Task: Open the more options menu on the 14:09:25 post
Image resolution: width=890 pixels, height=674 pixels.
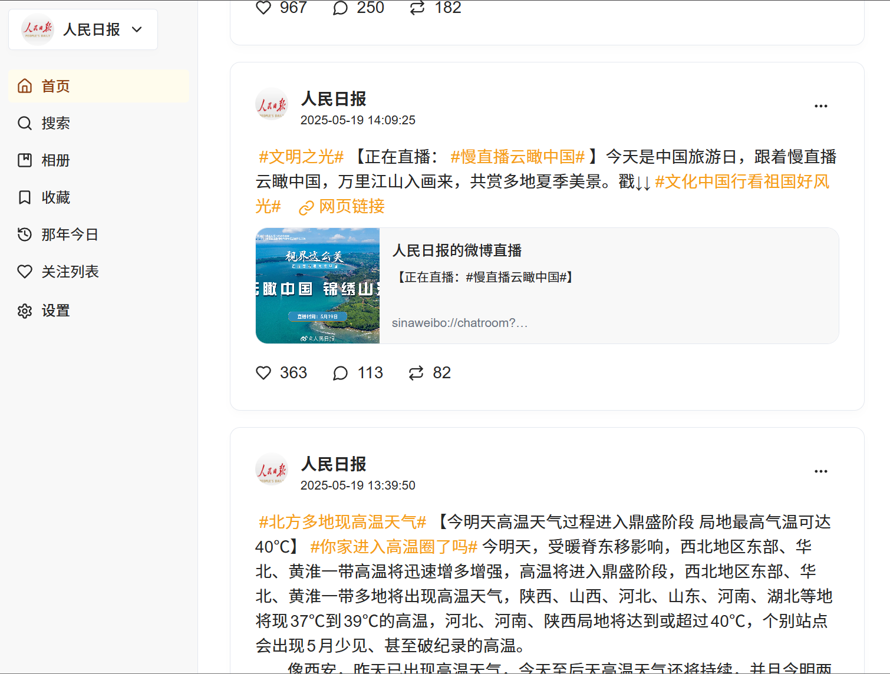Action: [821, 106]
